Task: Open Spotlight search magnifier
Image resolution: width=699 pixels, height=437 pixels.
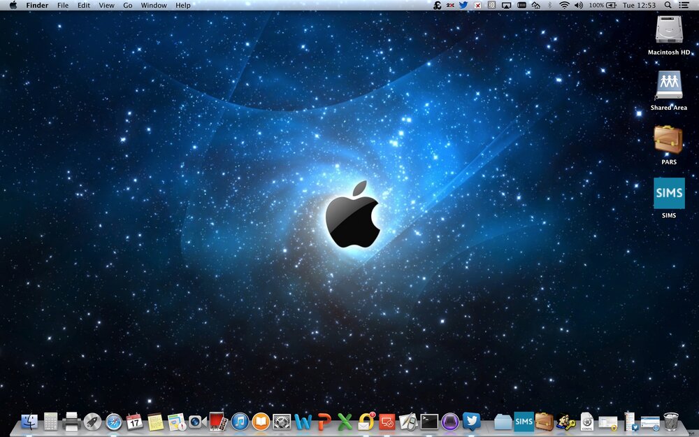Action: pos(668,6)
